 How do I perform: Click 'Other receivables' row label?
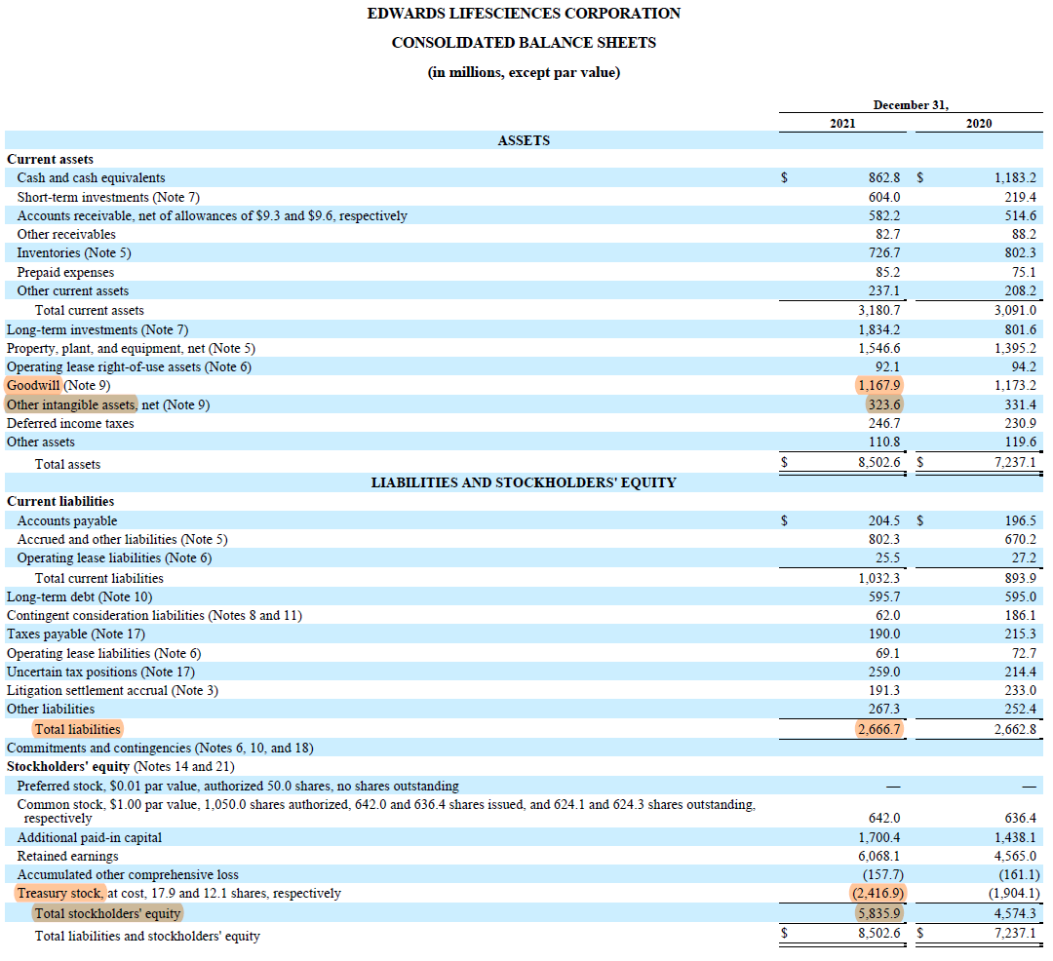[x=66, y=234]
